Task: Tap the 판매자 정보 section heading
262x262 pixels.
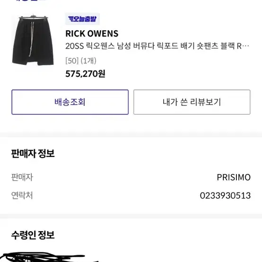Action: click(33, 153)
